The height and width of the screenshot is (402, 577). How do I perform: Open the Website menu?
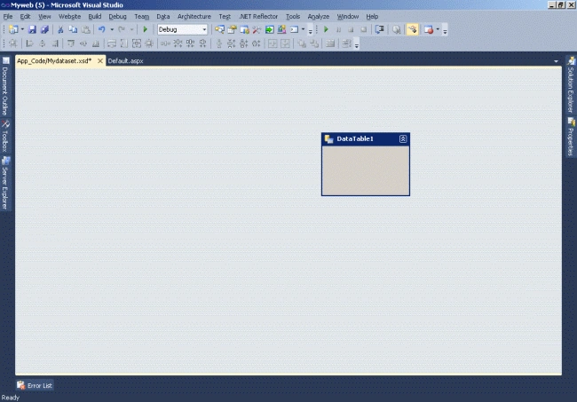(69, 17)
